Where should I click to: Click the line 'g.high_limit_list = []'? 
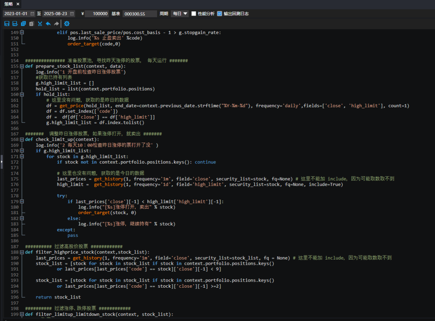click(x=64, y=83)
